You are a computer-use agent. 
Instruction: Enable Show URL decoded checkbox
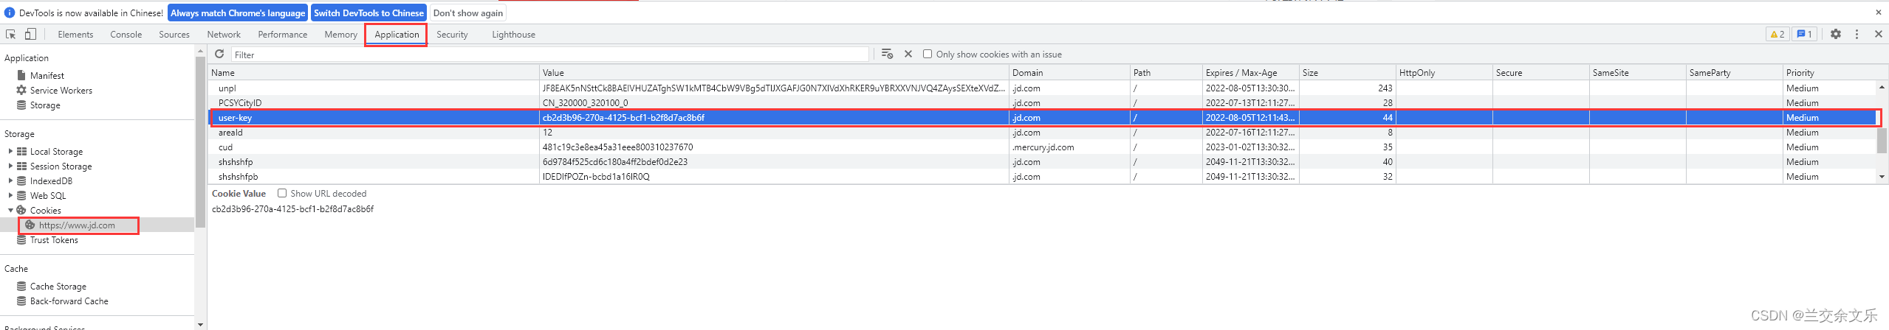[282, 193]
